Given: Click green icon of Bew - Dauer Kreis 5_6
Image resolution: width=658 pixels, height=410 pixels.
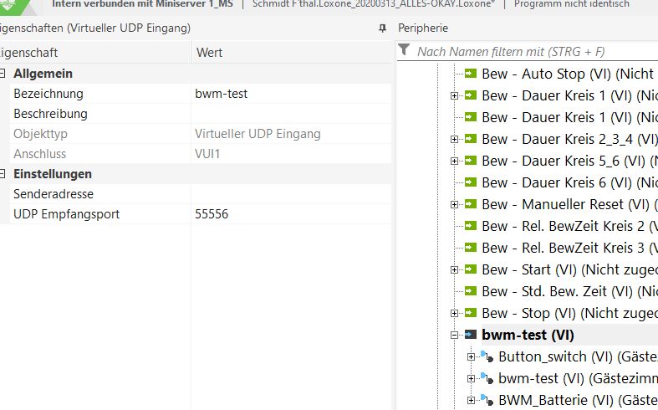Looking at the screenshot, I should [471, 161].
